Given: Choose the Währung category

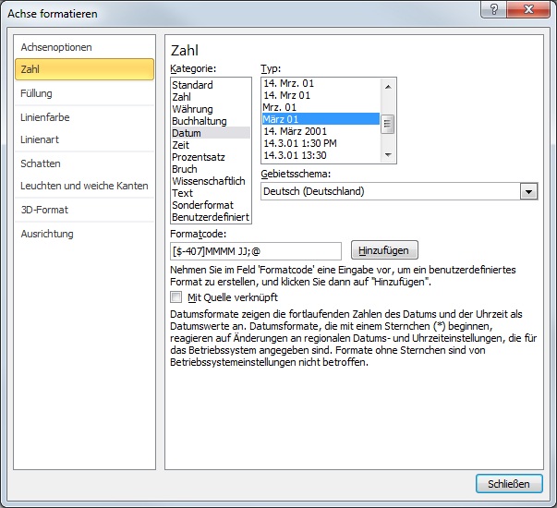Looking at the screenshot, I should click(211, 109).
